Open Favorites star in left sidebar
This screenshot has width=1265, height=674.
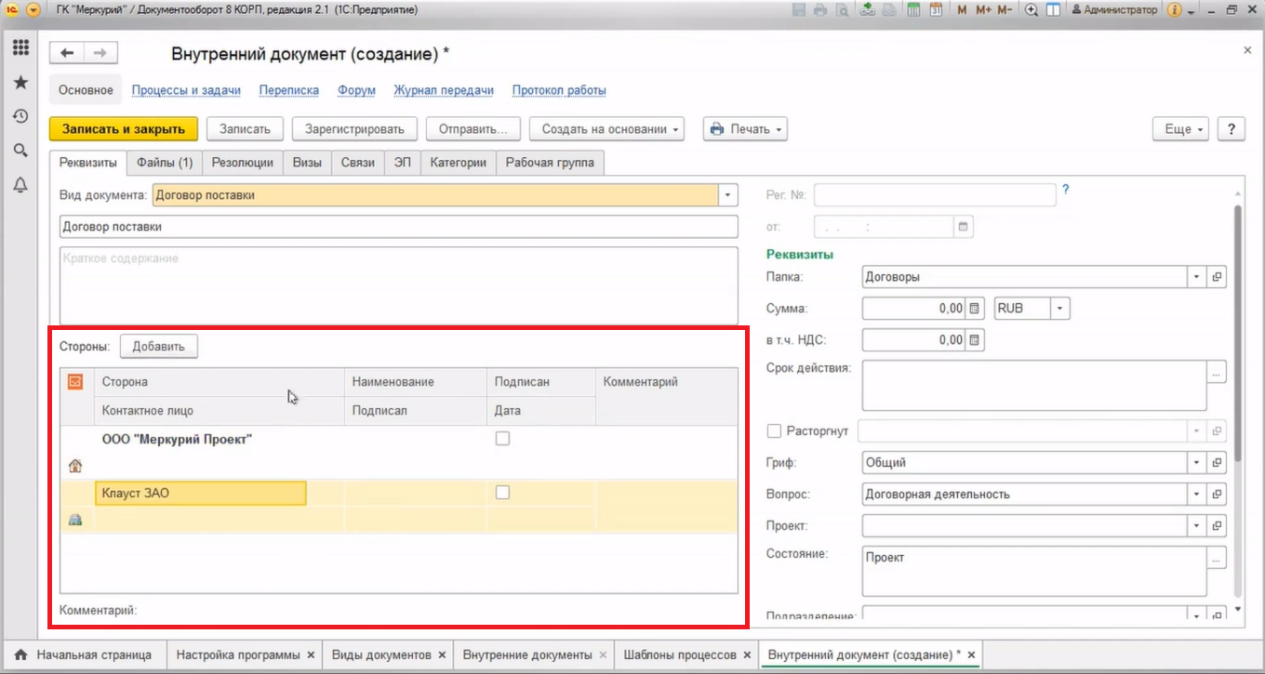click(20, 83)
